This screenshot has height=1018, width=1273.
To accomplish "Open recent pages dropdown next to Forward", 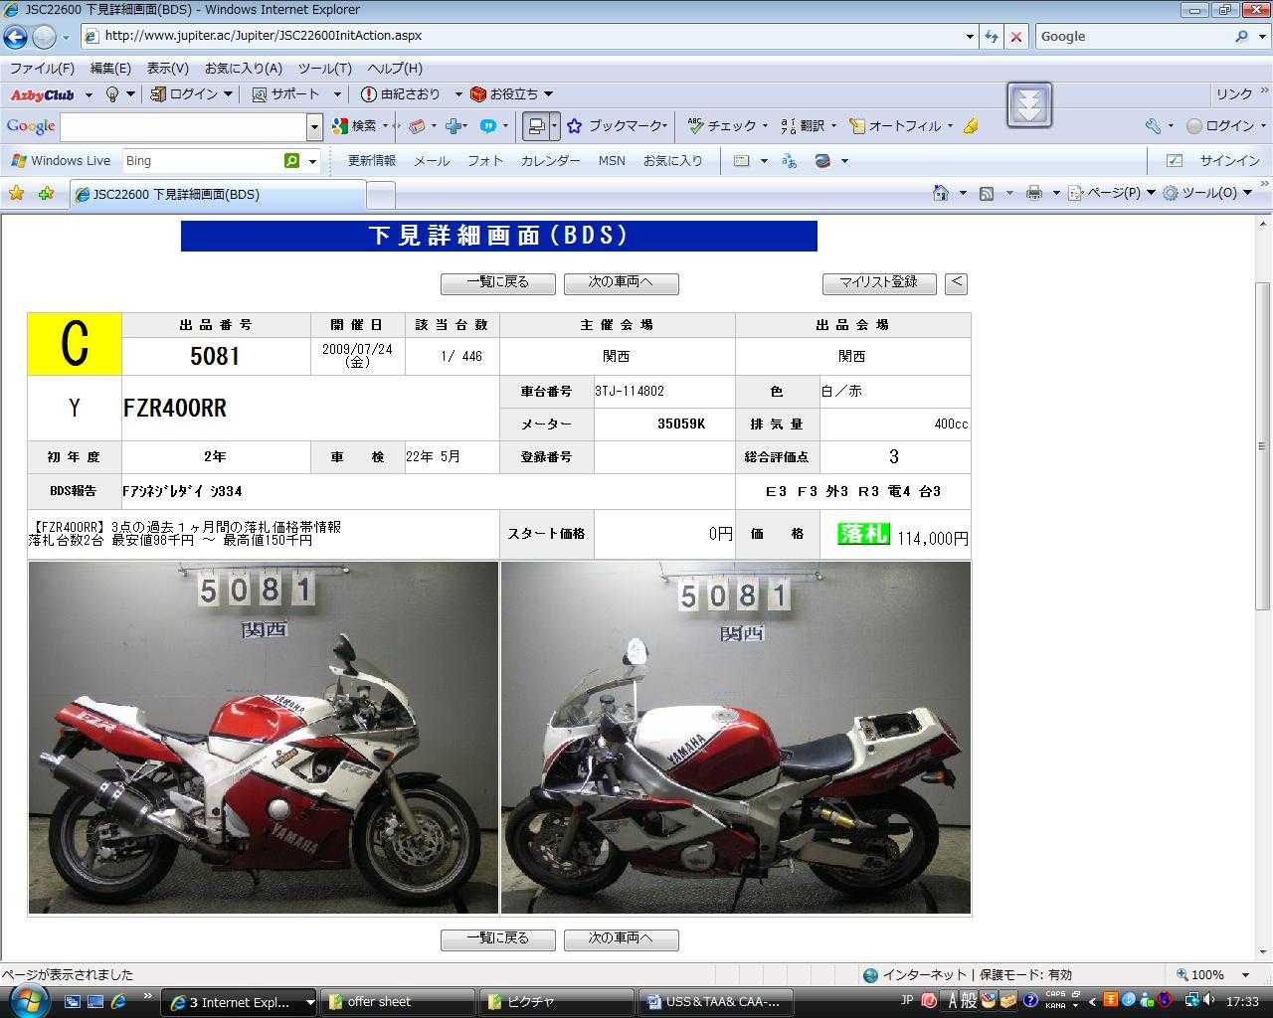I will pyautogui.click(x=66, y=37).
